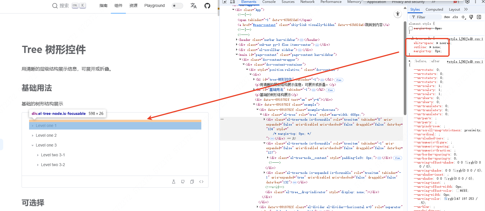Open the language translation menu
This screenshot has width=485, height=211.
pos(194,5)
